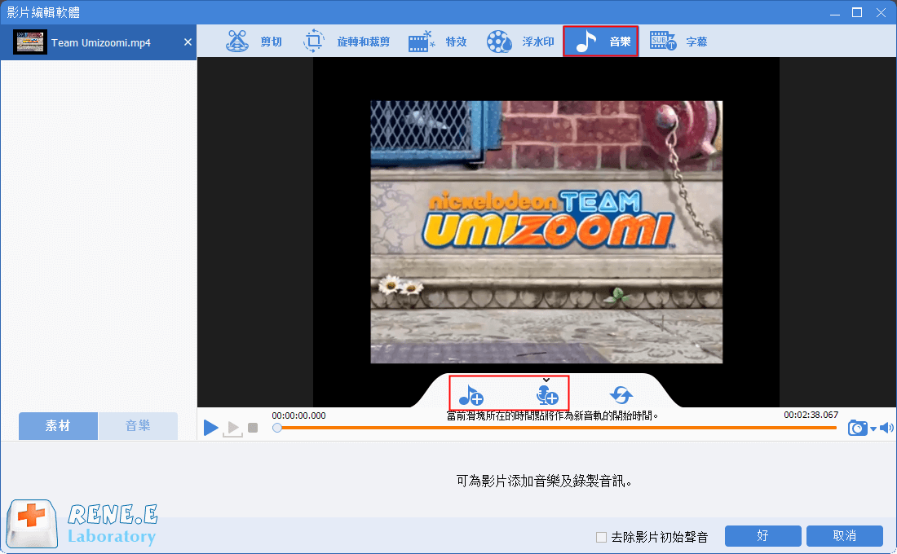
Task: Confirm with the 好 button
Action: tap(762, 536)
